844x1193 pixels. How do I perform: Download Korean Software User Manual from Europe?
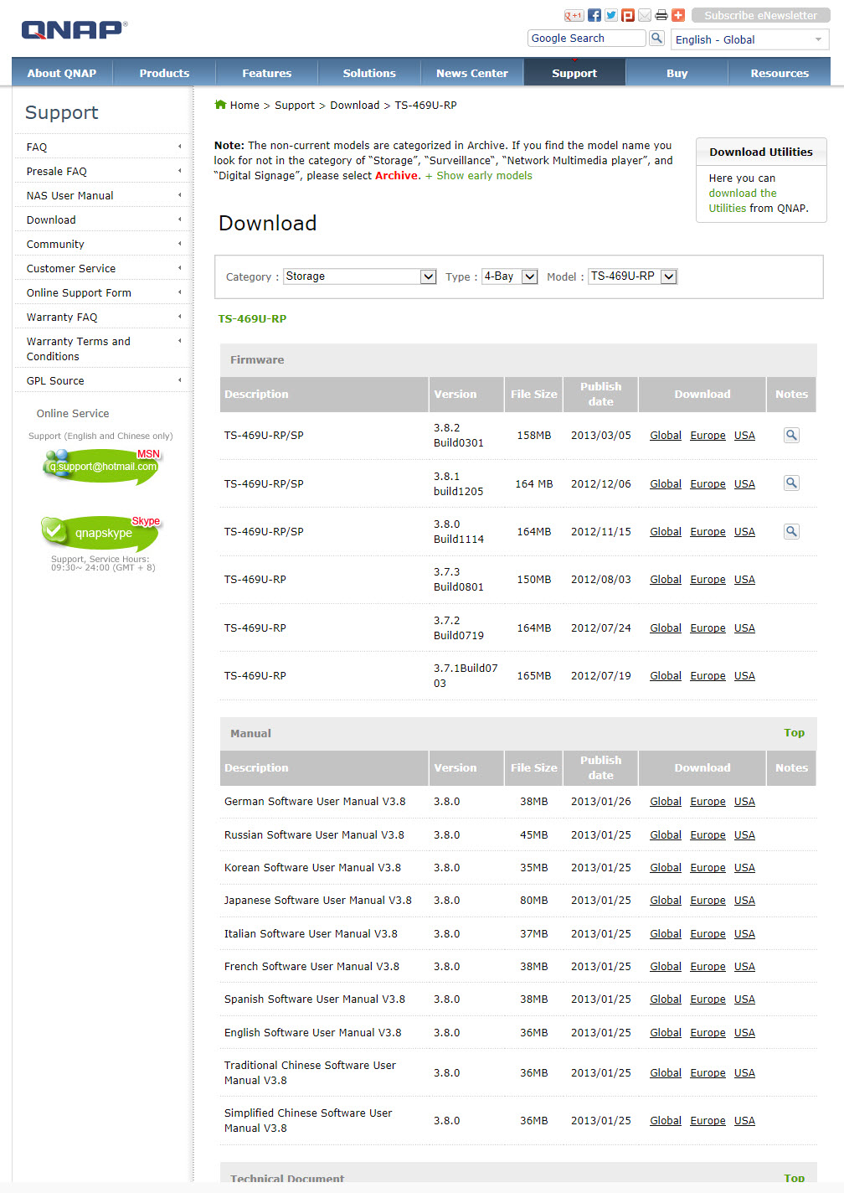[708, 867]
